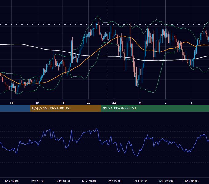Click the '3/12 22:00' date label
The image size is (209, 184).
tap(114, 181)
